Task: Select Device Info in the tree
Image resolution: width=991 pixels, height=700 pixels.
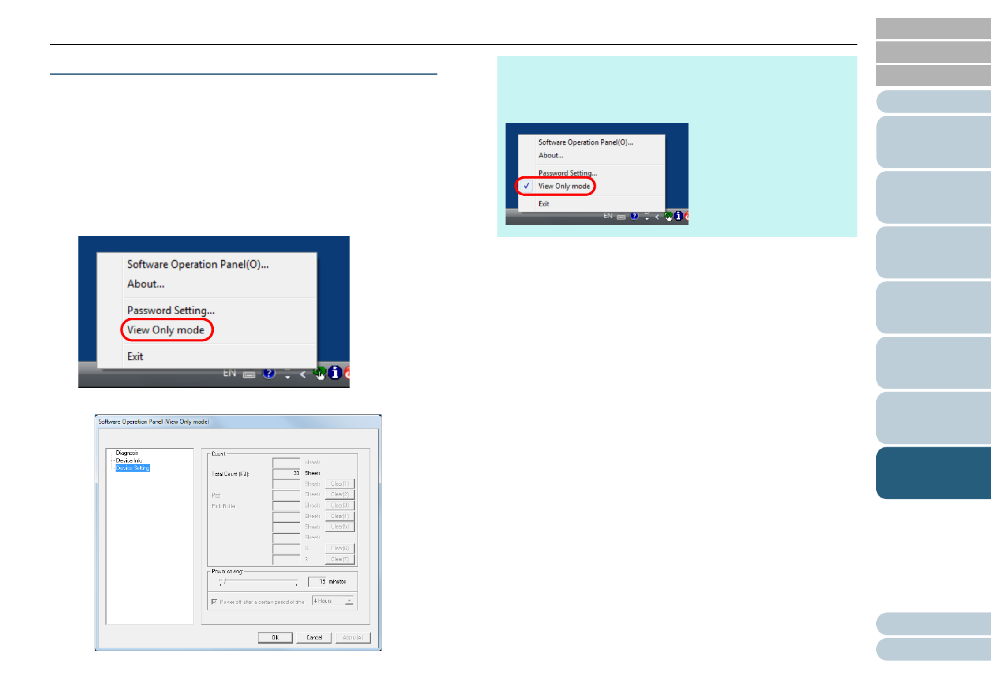Action: pyautogui.click(x=129, y=460)
